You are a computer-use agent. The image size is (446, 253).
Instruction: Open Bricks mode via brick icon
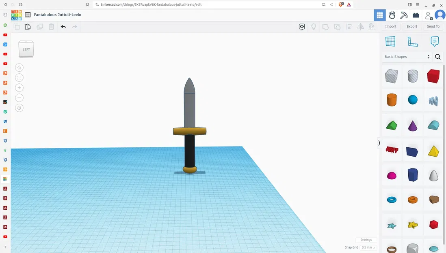pos(416,15)
